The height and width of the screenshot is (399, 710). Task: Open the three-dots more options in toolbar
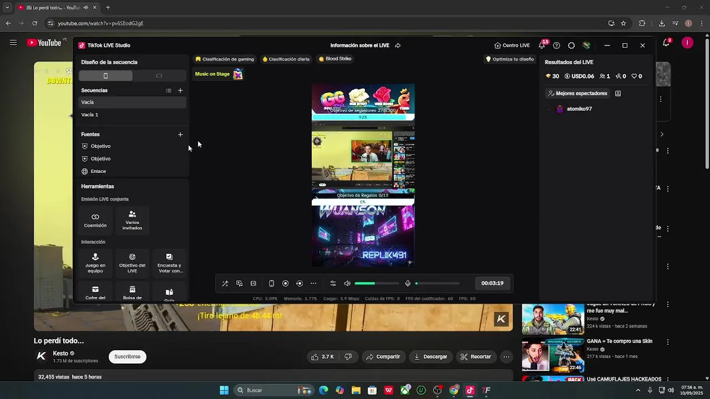coord(313,283)
